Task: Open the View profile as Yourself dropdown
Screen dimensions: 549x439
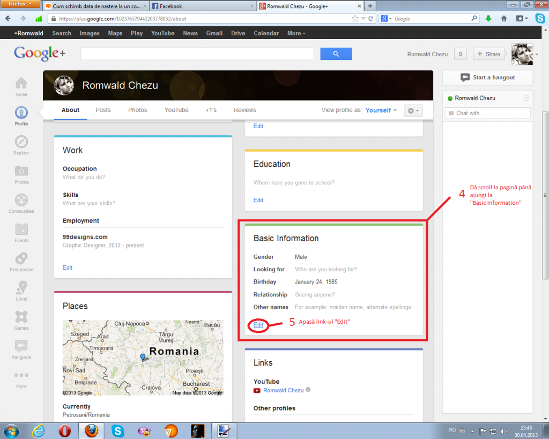Action: coord(381,110)
